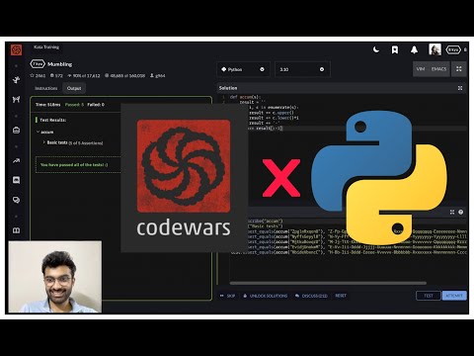The width and height of the screenshot is (474, 356).
Task: Click Unlock Solutions
Action: coord(266,296)
